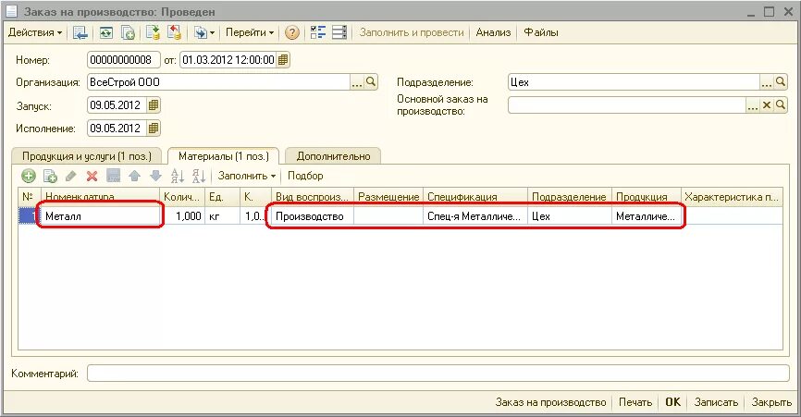
Task: Click the Исполнение date field
Action: click(117, 129)
